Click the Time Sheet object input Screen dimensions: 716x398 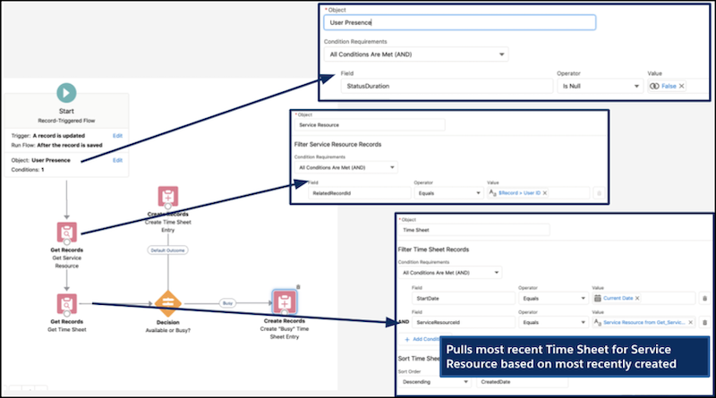(474, 230)
